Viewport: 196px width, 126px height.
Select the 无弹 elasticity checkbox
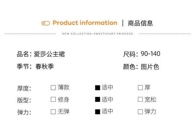point(53,112)
